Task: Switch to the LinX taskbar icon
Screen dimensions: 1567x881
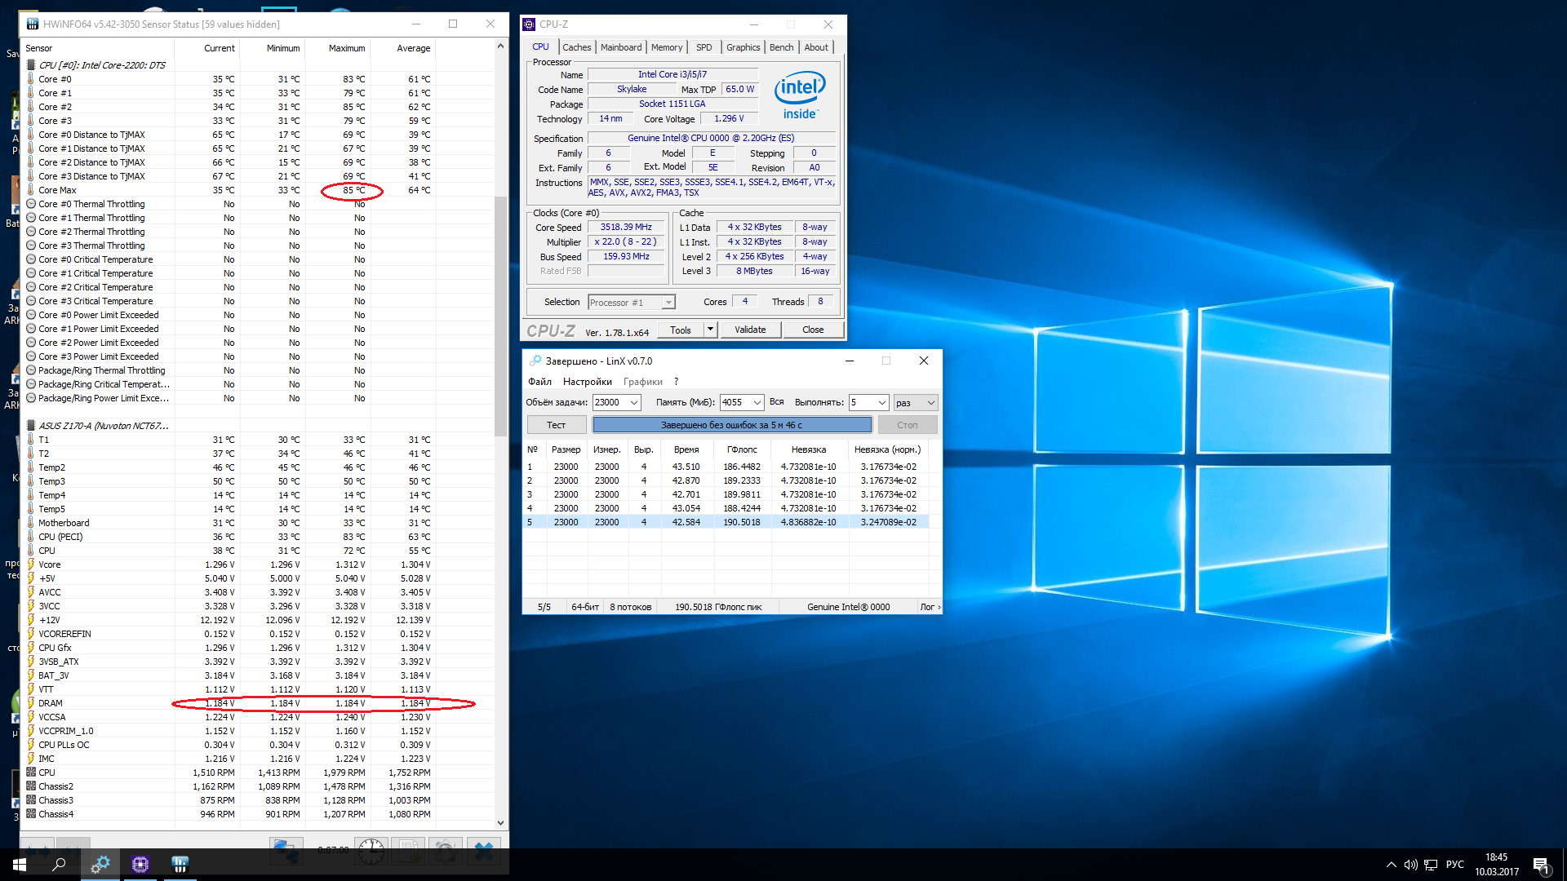Action: [180, 864]
